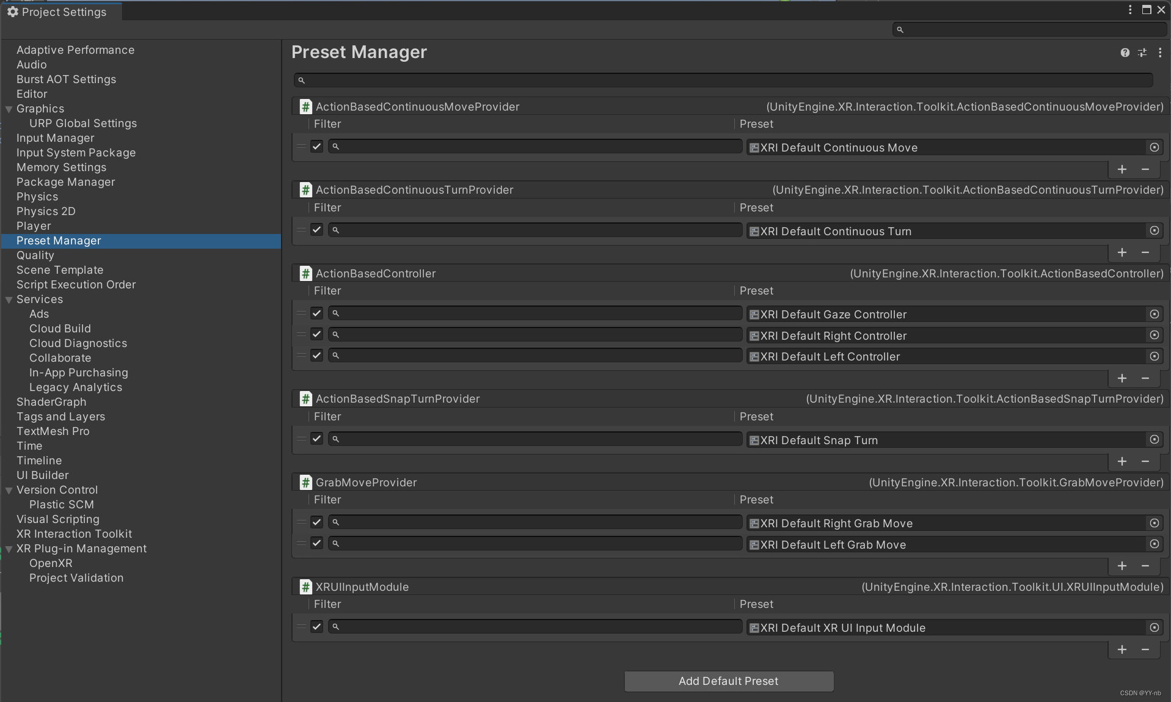This screenshot has height=702, width=1171.
Task: Click the top Project Settings search field
Action: click(1030, 29)
